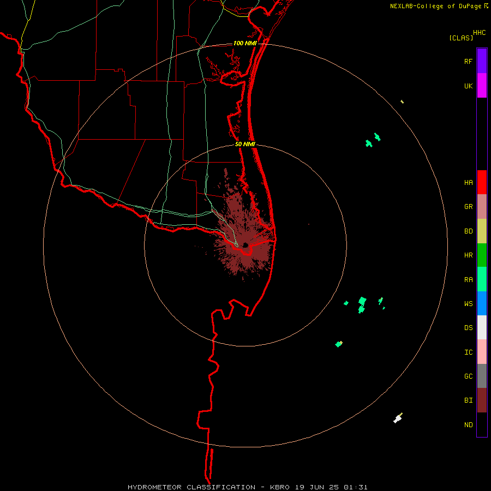Click the UK magenta legend swatch
The height and width of the screenshot is (491, 491).
[x=482, y=86]
